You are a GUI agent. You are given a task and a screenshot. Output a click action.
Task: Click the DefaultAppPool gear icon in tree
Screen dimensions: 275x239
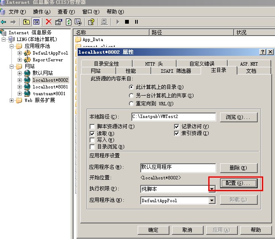(x=27, y=53)
